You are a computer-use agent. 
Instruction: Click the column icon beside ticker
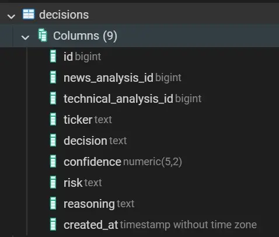53,119
